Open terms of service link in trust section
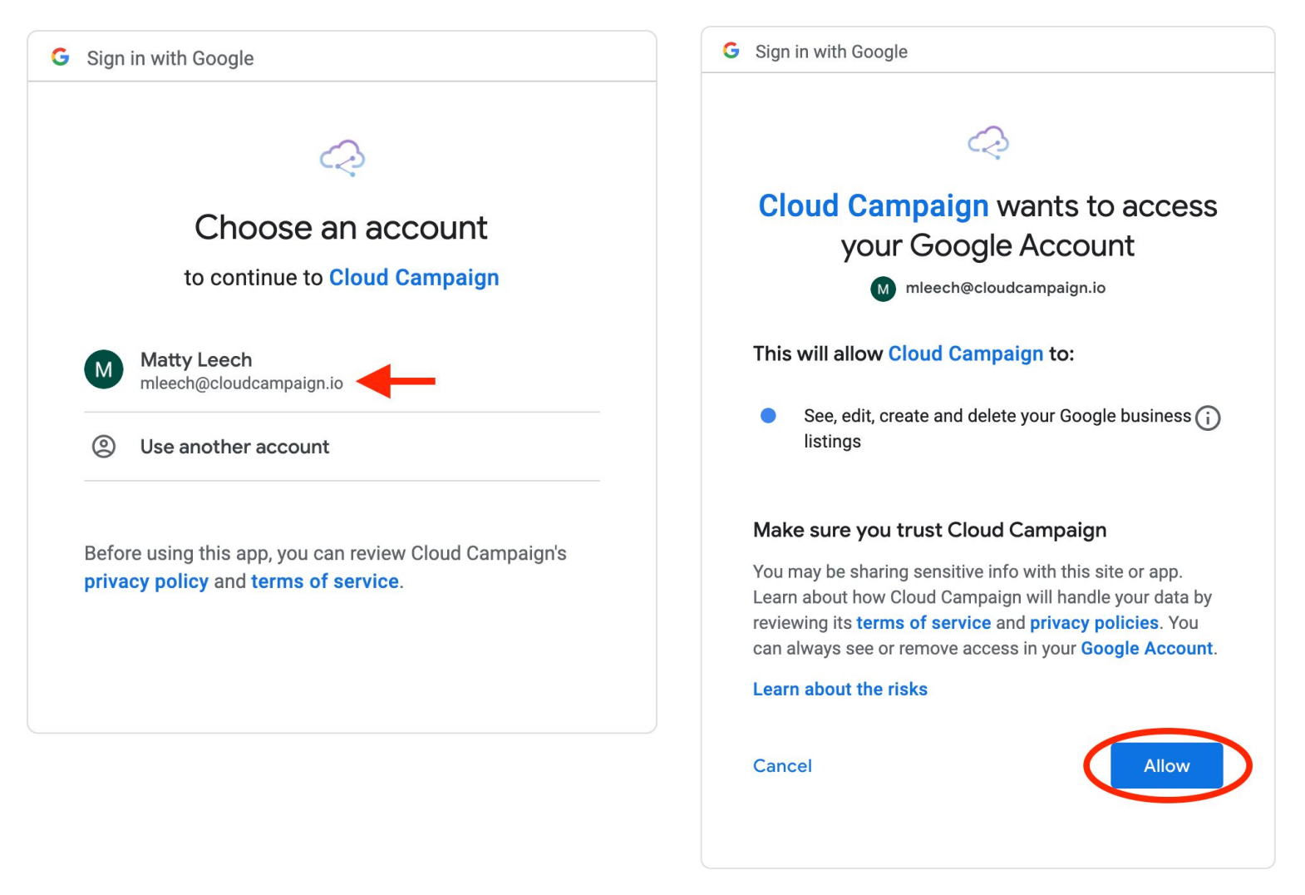The image size is (1305, 895). pos(923,623)
